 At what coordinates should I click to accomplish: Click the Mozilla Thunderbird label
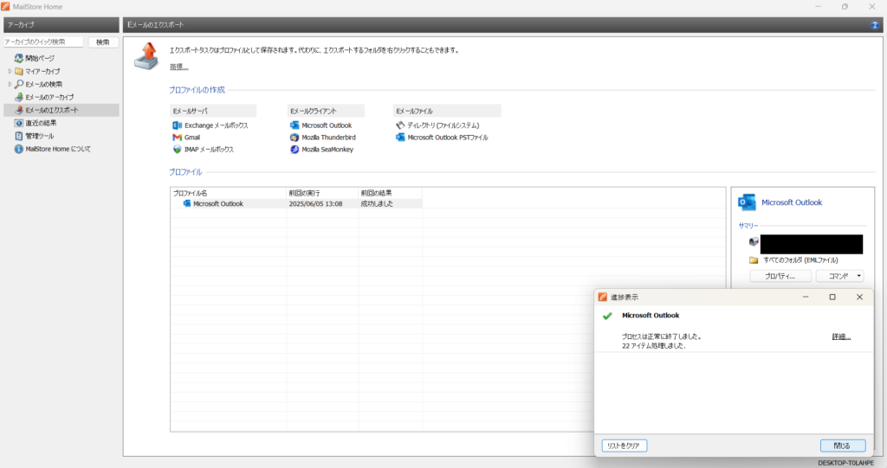point(328,138)
